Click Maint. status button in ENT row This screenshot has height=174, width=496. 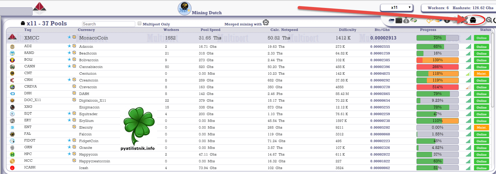[x=482, y=127]
